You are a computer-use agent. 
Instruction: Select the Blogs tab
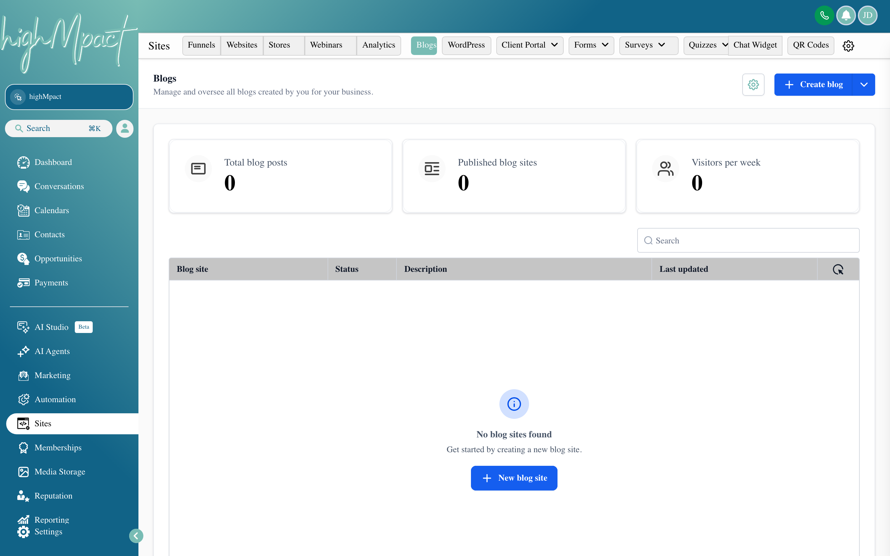pos(424,45)
